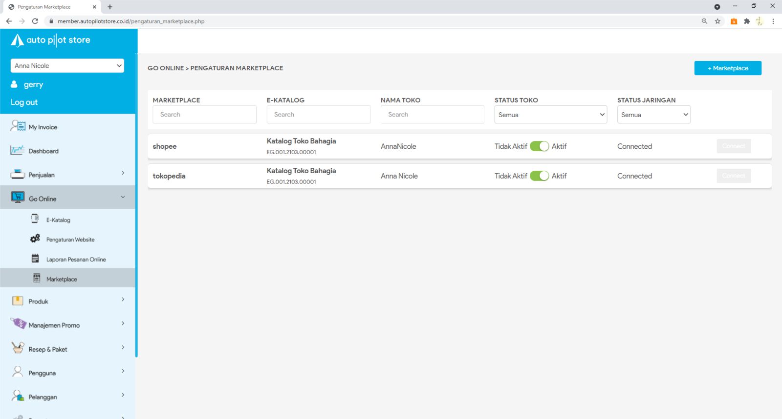This screenshot has width=782, height=419.
Task: Click the Laporan Pesanan Online calendar icon
Action: click(35, 259)
